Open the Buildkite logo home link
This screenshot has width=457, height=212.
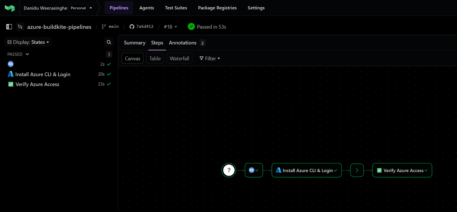[10, 8]
